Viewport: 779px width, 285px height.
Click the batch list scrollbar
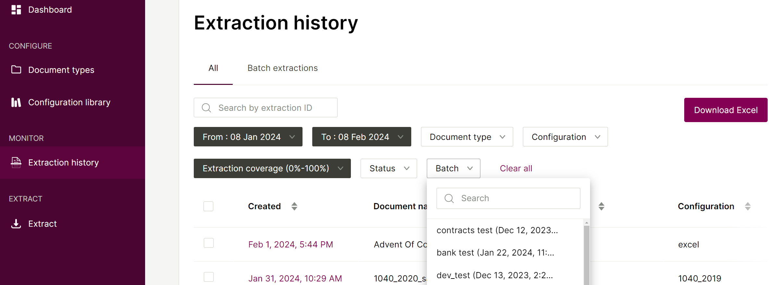587,256
